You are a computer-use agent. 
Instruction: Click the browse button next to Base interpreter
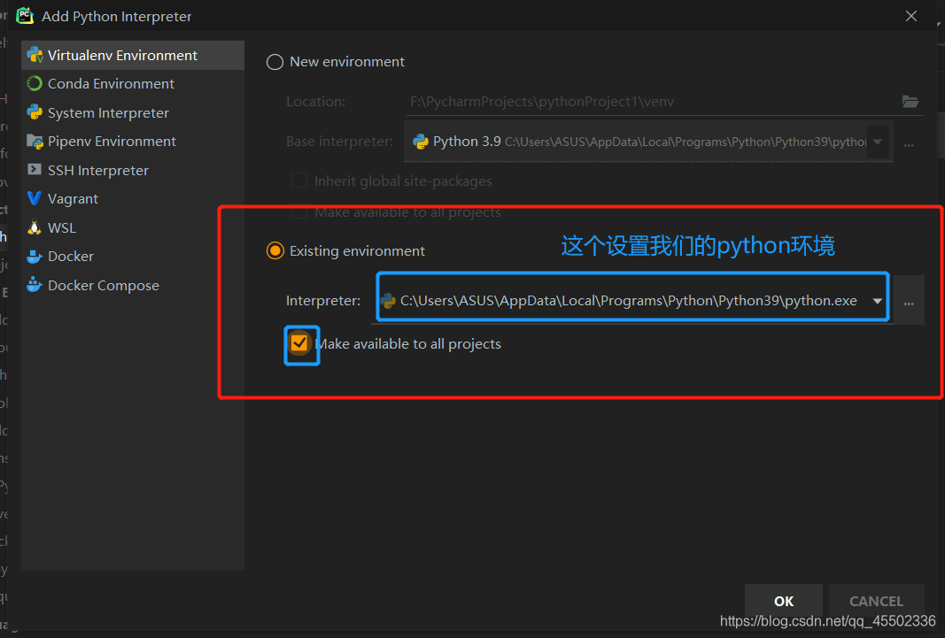point(909,144)
